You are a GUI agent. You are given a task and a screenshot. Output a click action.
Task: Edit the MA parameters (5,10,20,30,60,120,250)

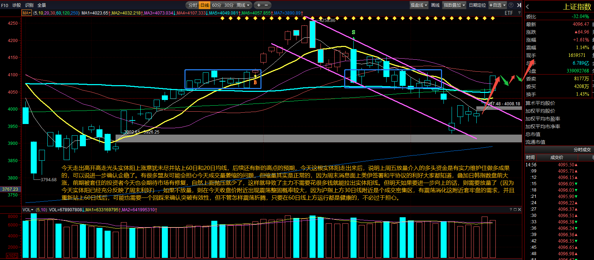(x=56, y=13)
